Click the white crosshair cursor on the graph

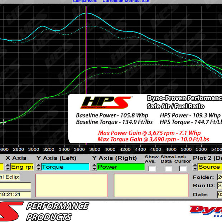click(x=3, y=122)
